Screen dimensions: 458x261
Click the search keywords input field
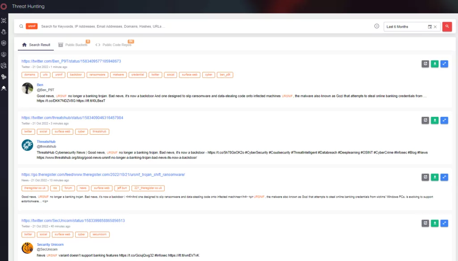point(204,26)
